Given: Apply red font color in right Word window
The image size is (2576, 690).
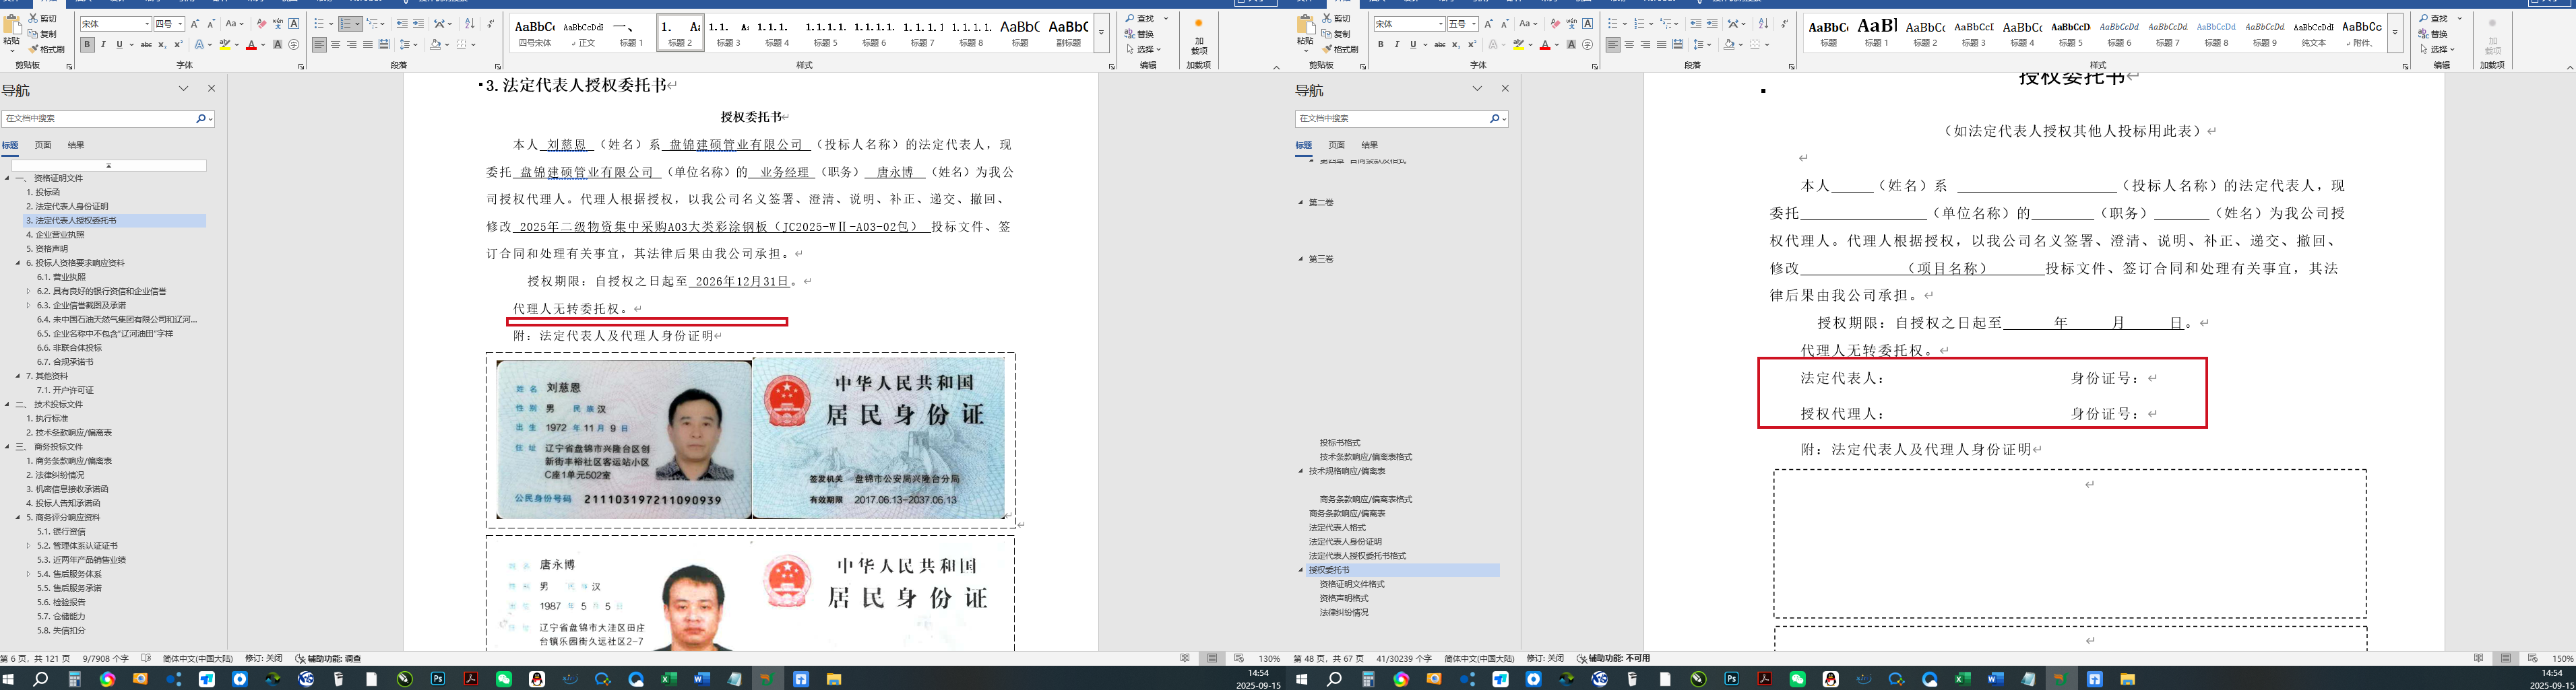Looking at the screenshot, I should pos(1545,45).
